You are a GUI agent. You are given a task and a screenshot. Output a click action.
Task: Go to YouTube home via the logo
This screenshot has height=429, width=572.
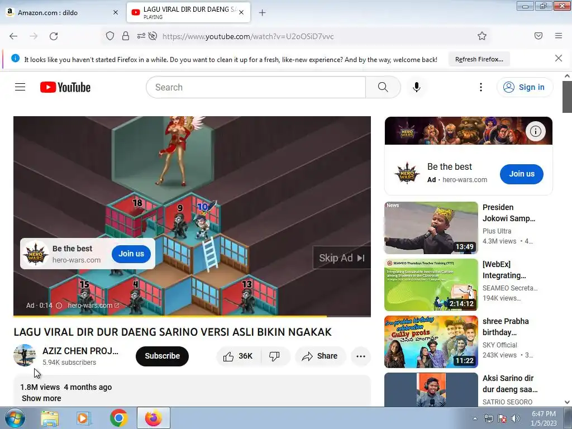65,87
